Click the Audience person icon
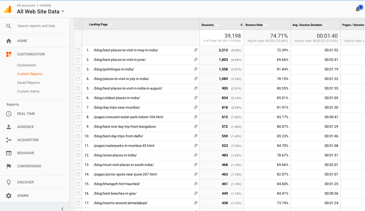This screenshot has width=365, height=211. point(9,127)
